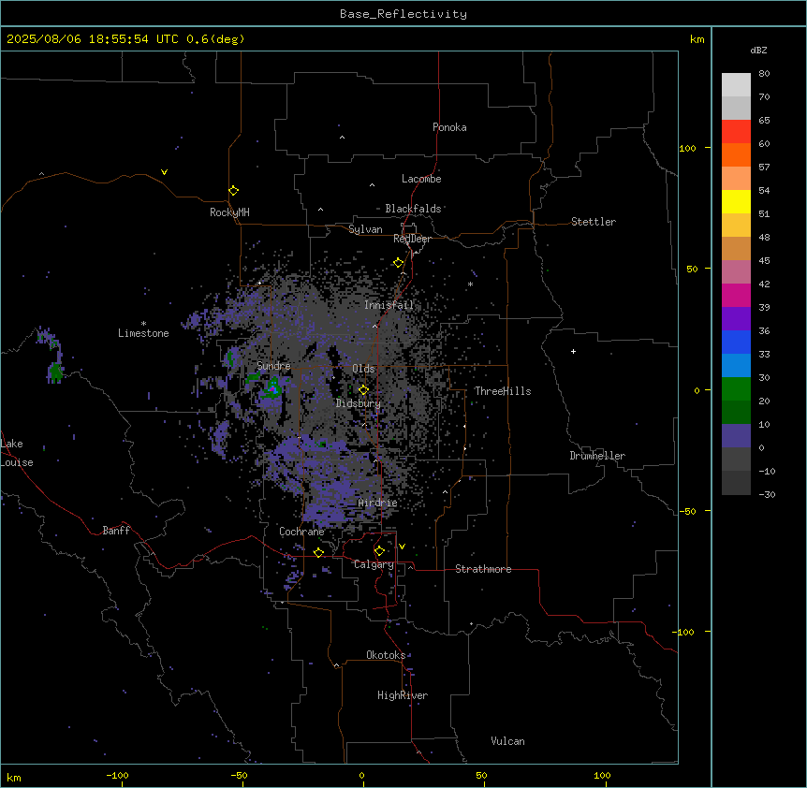This screenshot has height=788, width=807.
Task: Click the white plus marker west of Drumheller
Action: tap(573, 351)
